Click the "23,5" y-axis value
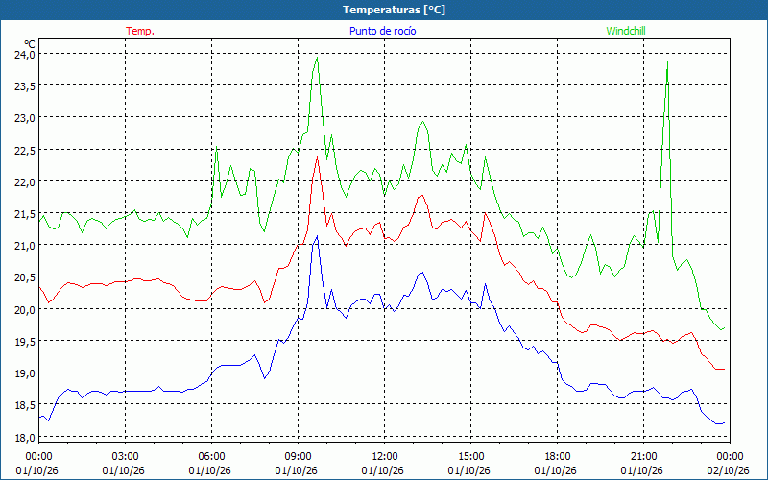The image size is (768, 480). click(25, 85)
